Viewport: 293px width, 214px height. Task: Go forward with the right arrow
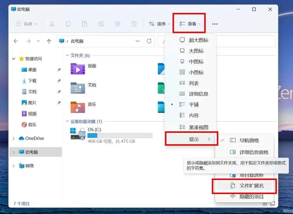pyautogui.click(x=28, y=41)
